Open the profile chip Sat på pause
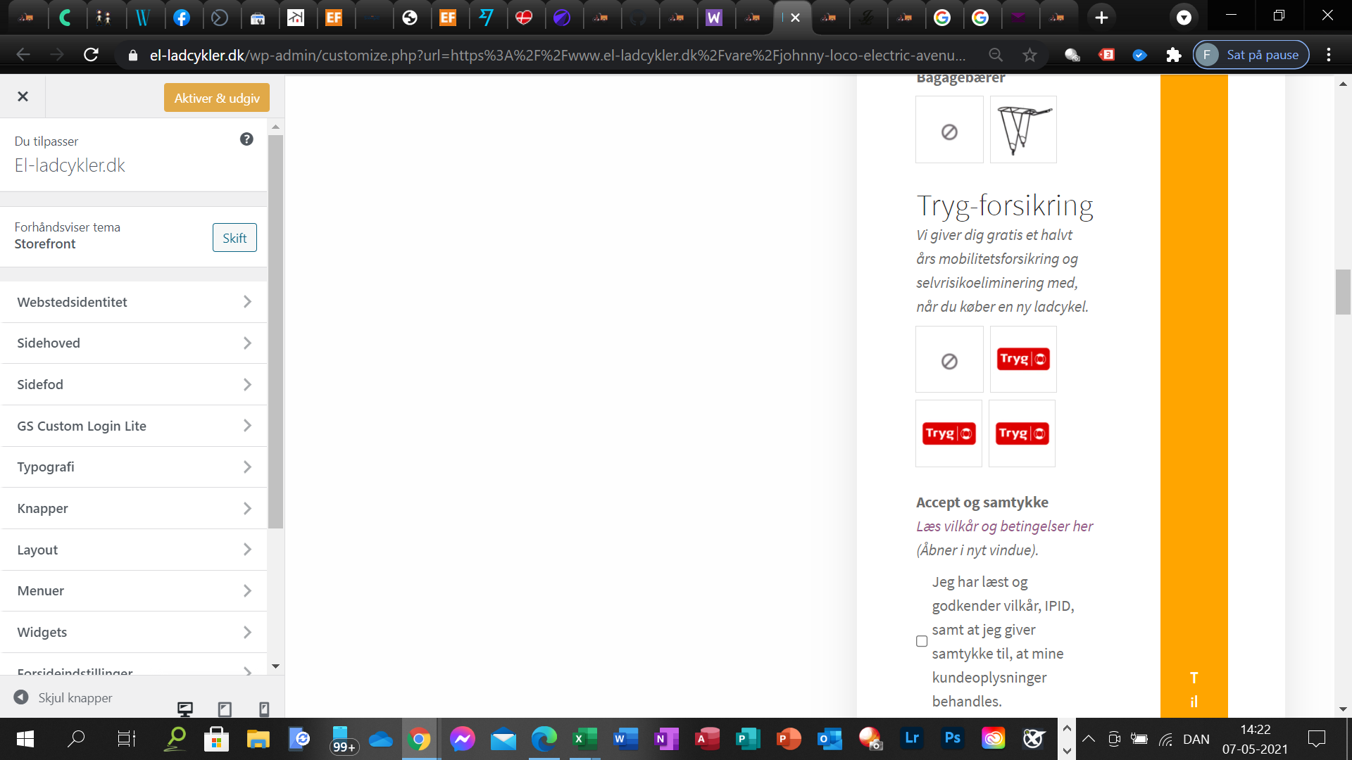This screenshot has width=1352, height=760. [x=1251, y=55]
